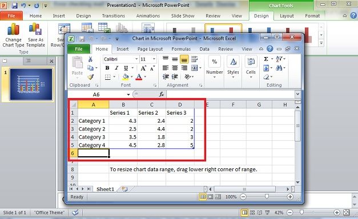Open the Number format group button

(x=214, y=67)
